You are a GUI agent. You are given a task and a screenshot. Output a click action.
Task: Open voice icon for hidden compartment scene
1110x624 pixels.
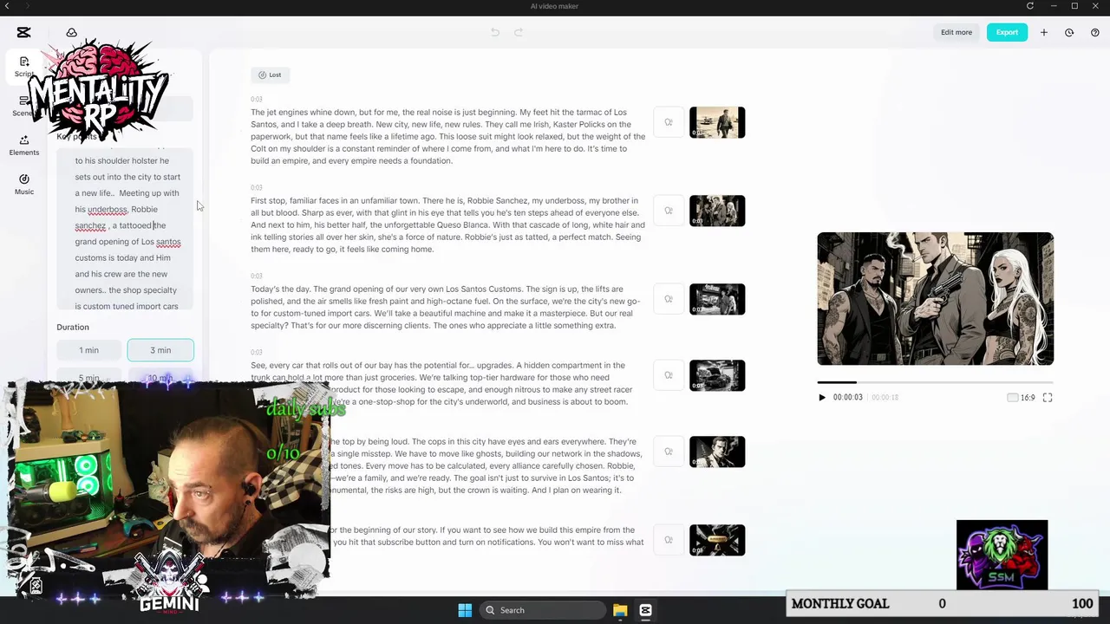669,375
